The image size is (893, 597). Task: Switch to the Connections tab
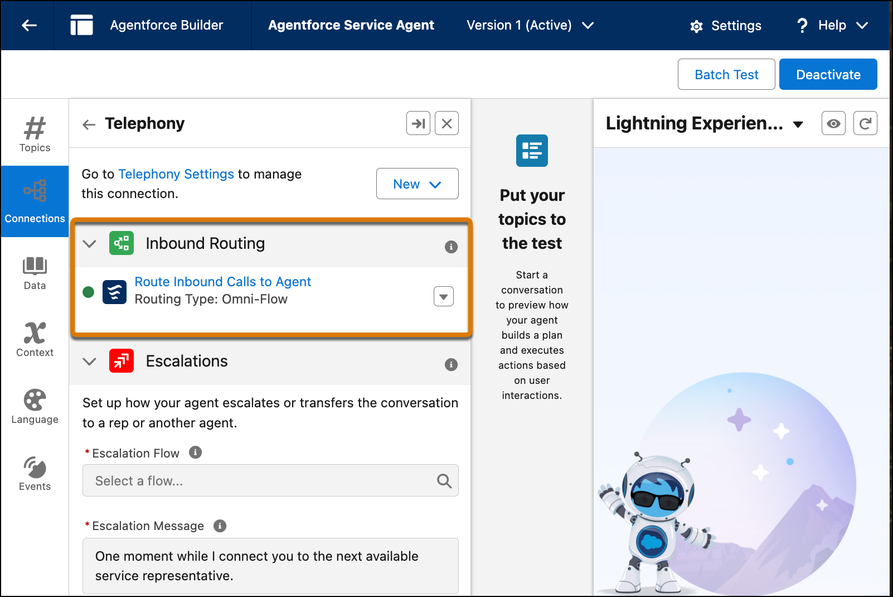35,201
